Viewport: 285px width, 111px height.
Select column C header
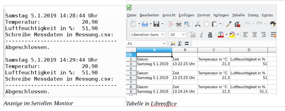(x=214, y=50)
